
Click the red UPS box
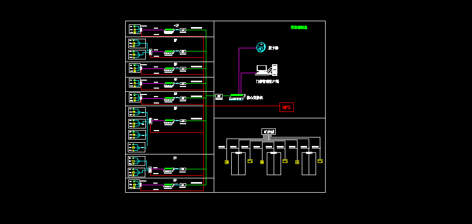(x=286, y=107)
